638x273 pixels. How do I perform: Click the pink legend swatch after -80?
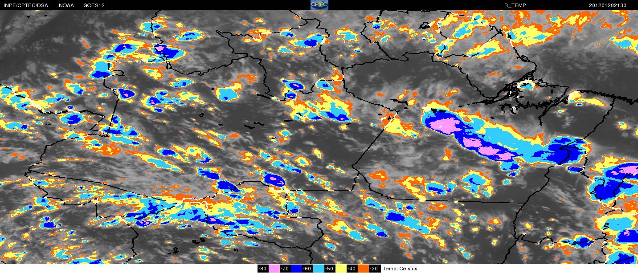click(x=274, y=269)
